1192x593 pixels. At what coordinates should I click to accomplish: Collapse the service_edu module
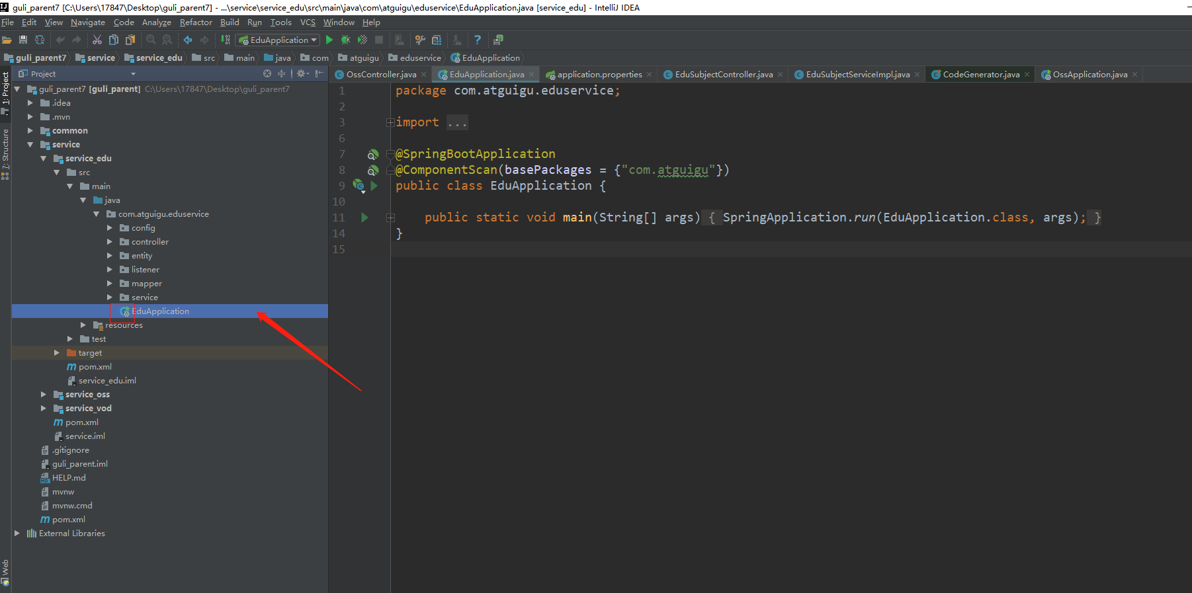44,158
